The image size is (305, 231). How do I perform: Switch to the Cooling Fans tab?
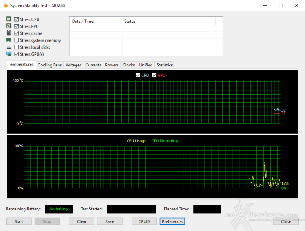click(x=50, y=65)
